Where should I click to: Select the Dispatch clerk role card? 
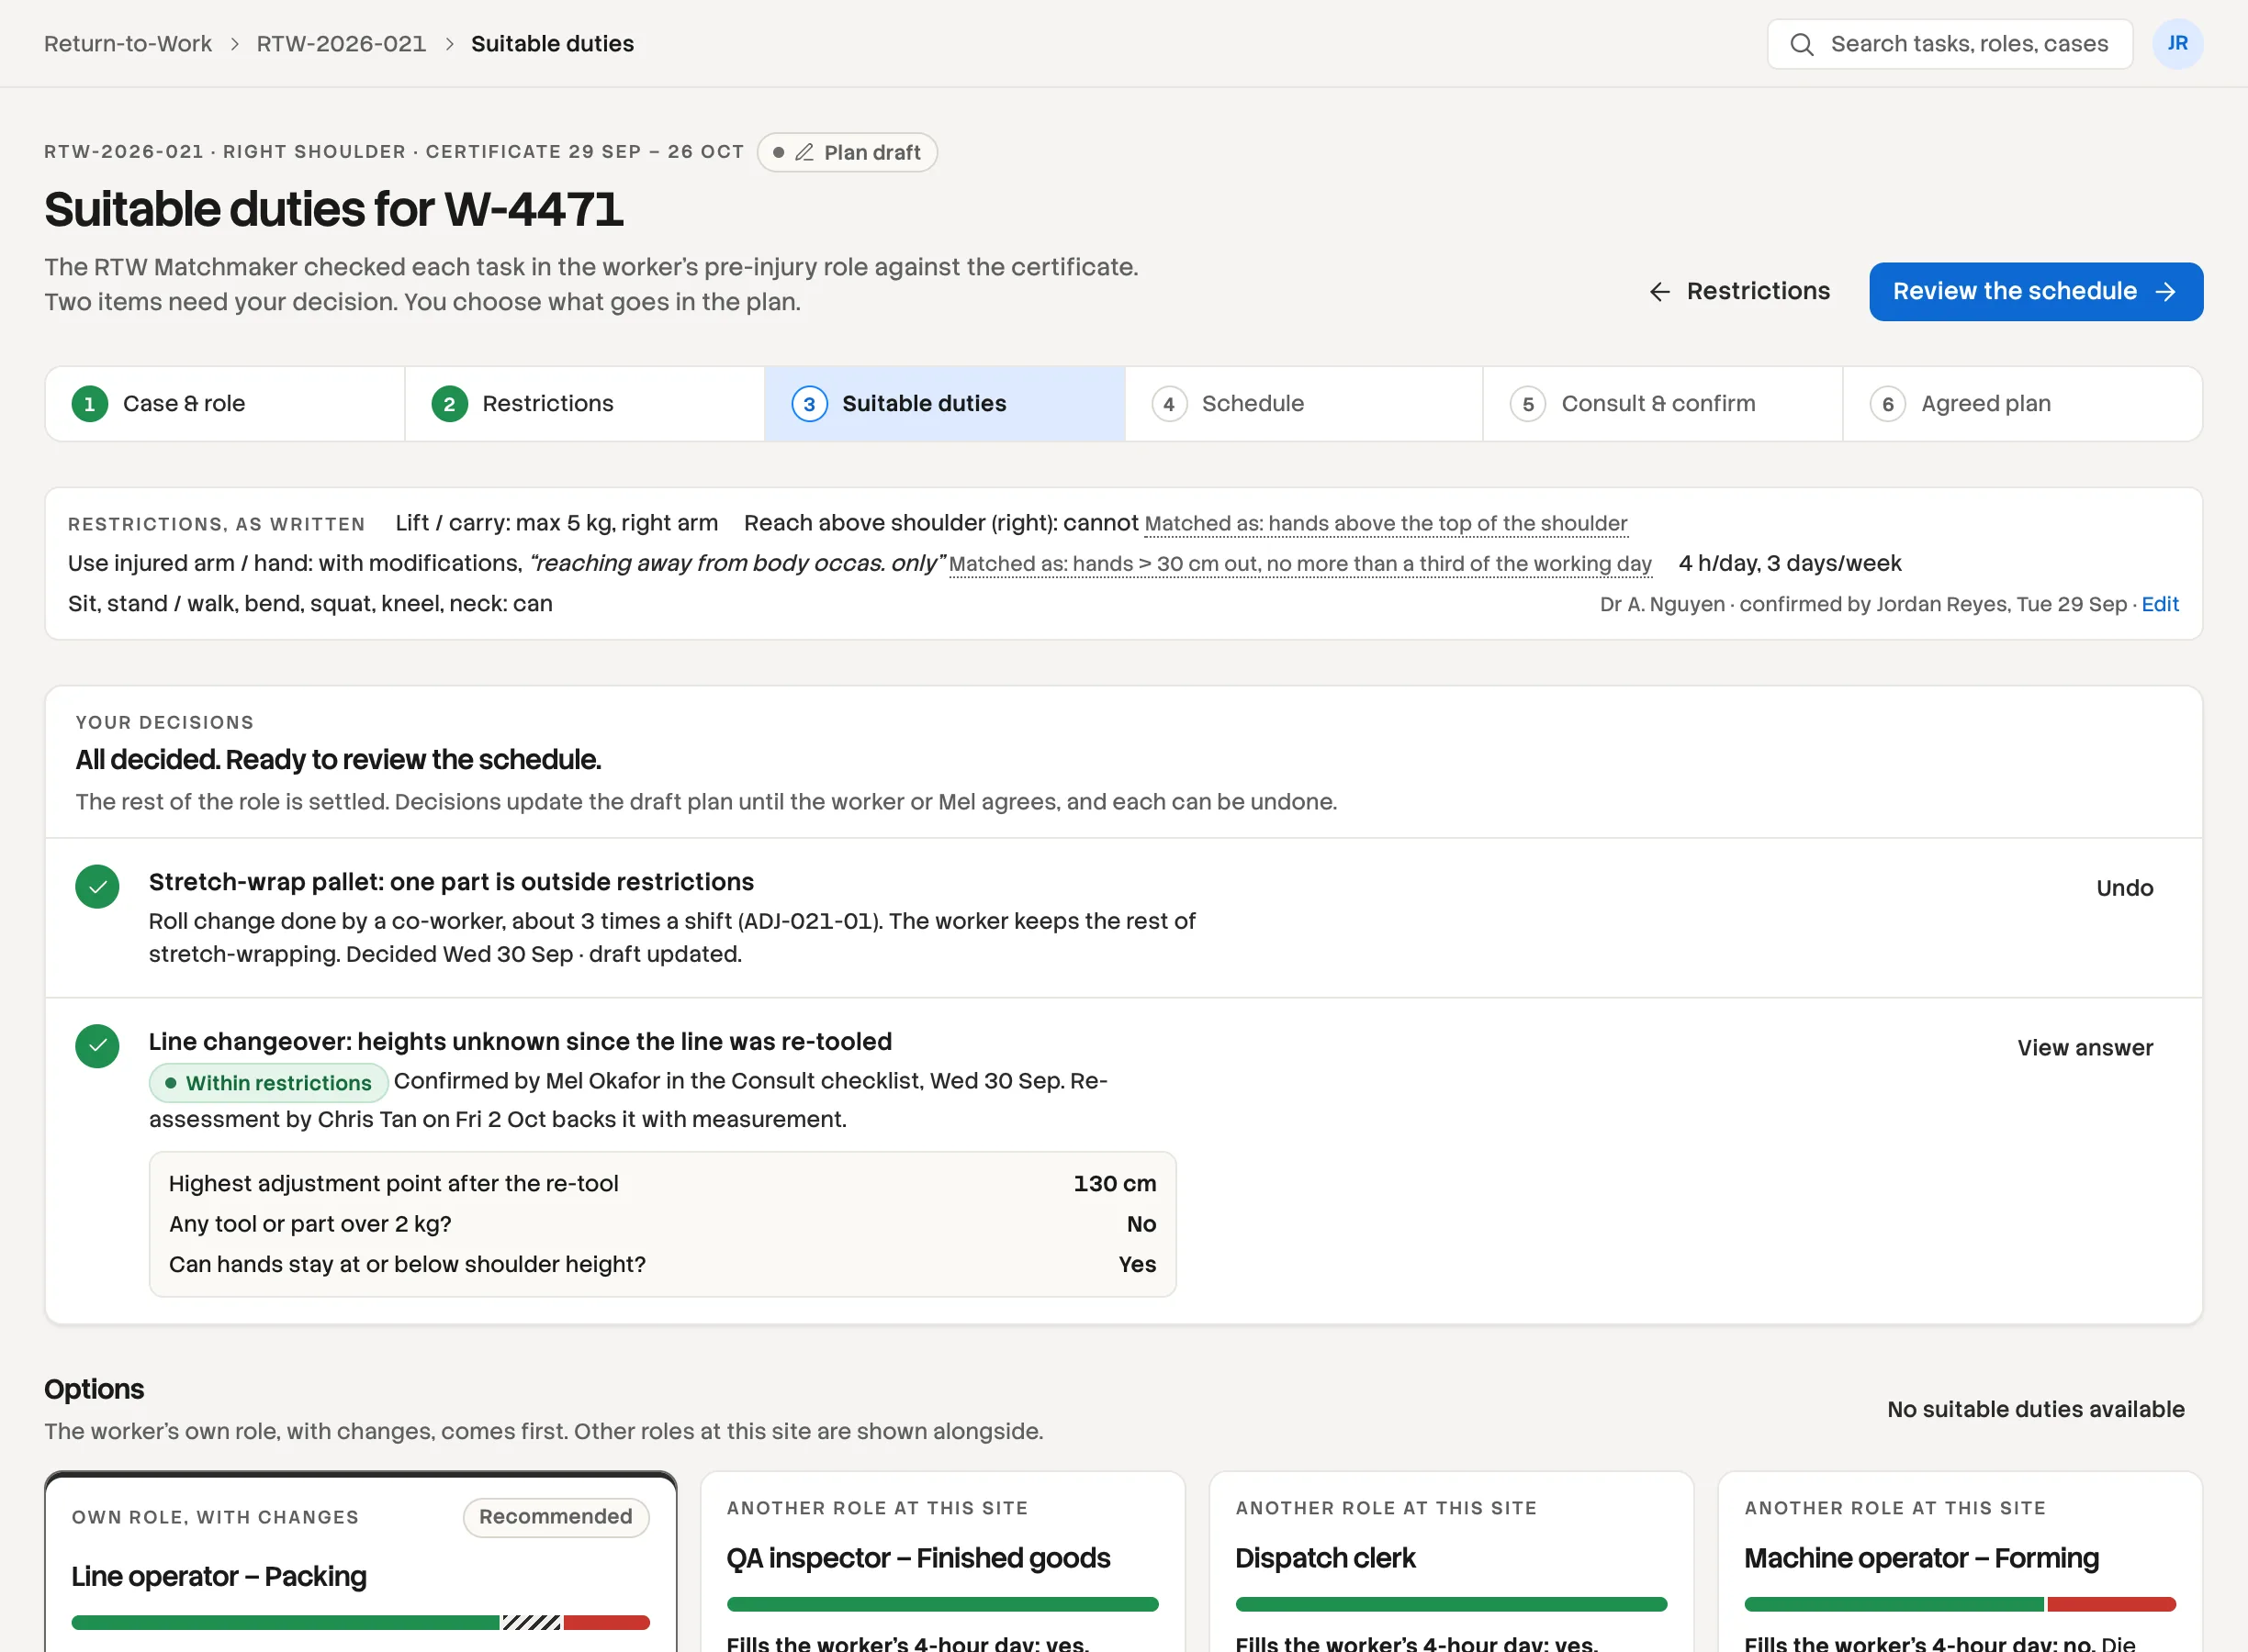tap(1451, 1562)
